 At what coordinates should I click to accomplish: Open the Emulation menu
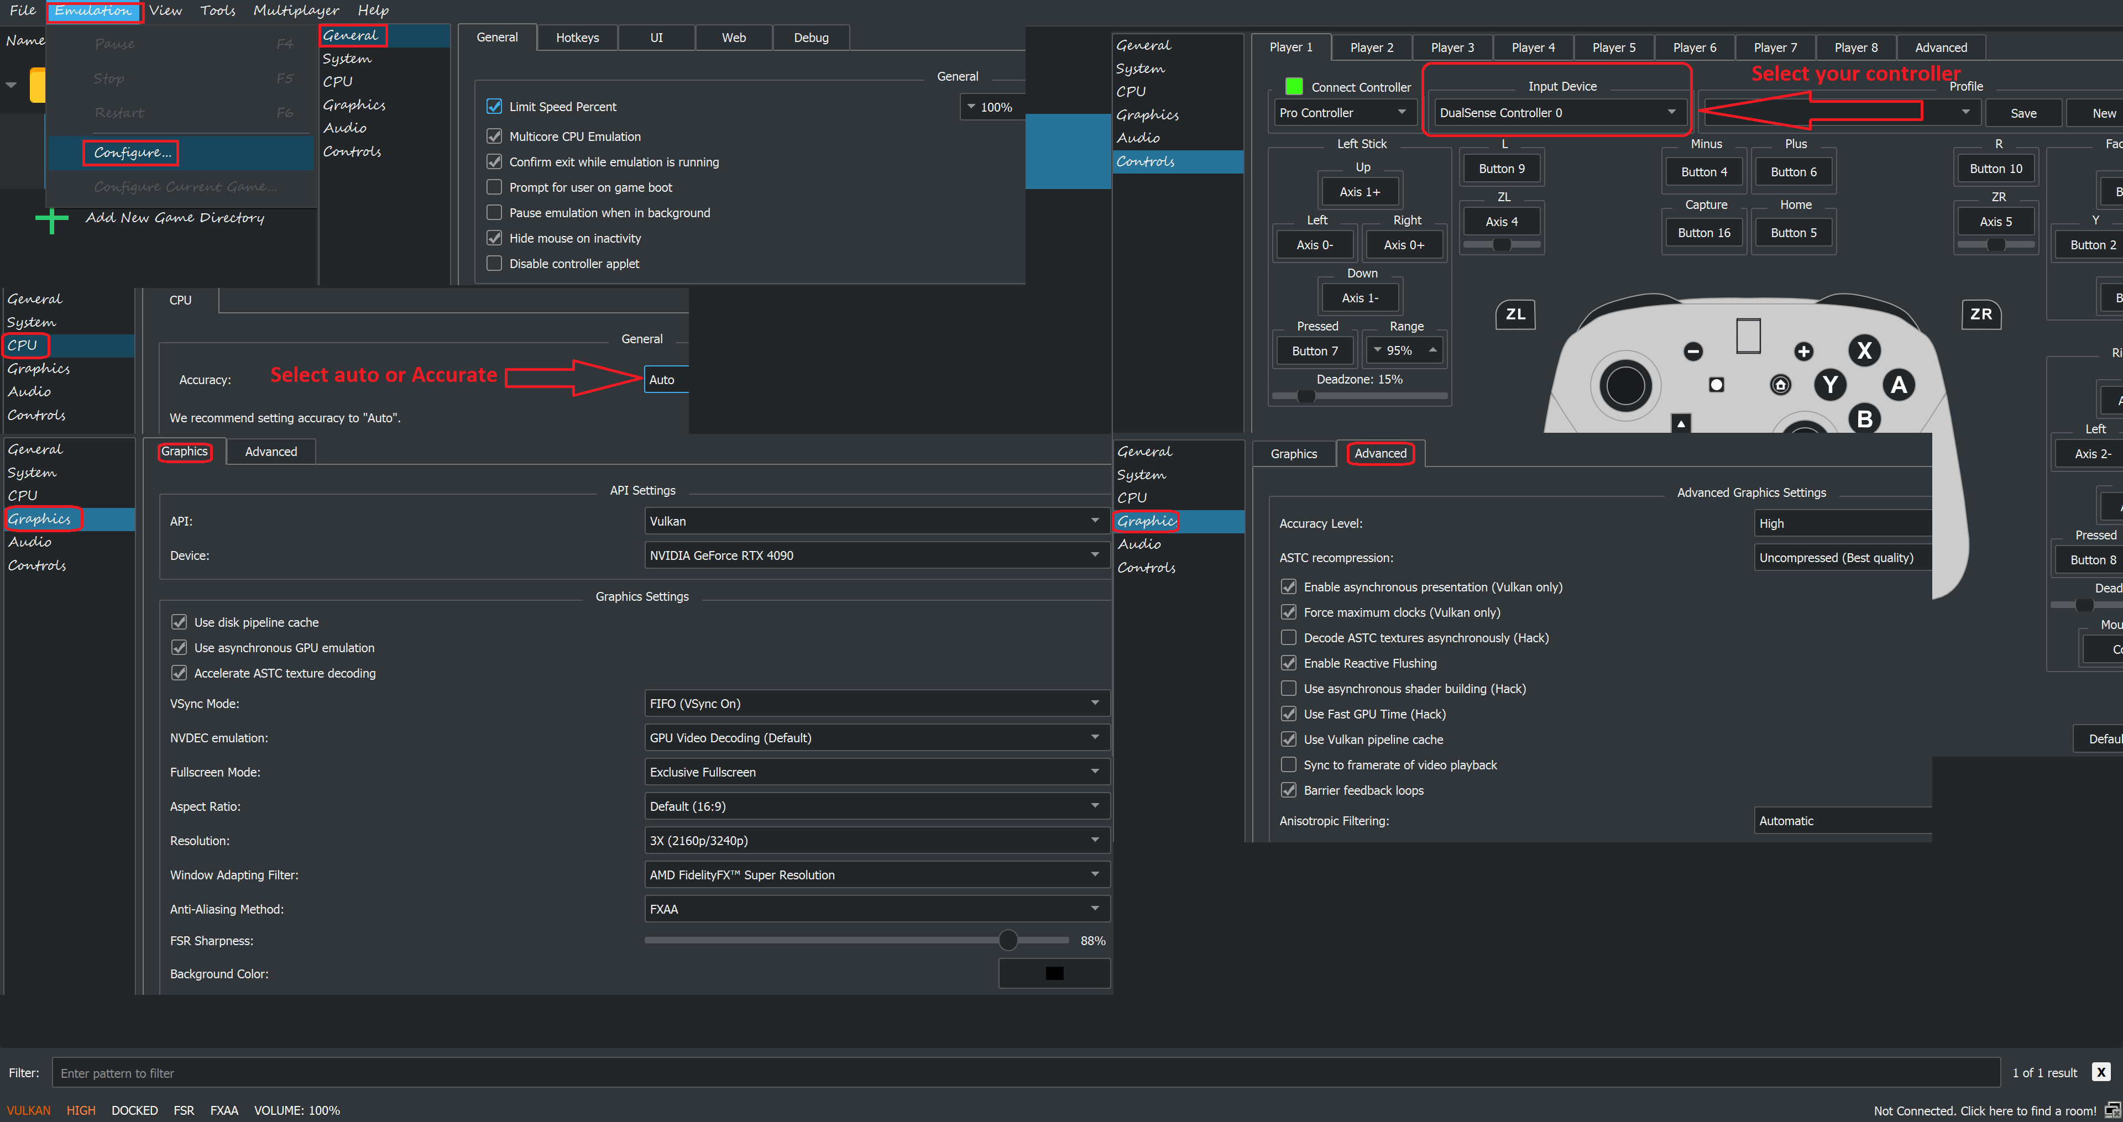[x=93, y=11]
